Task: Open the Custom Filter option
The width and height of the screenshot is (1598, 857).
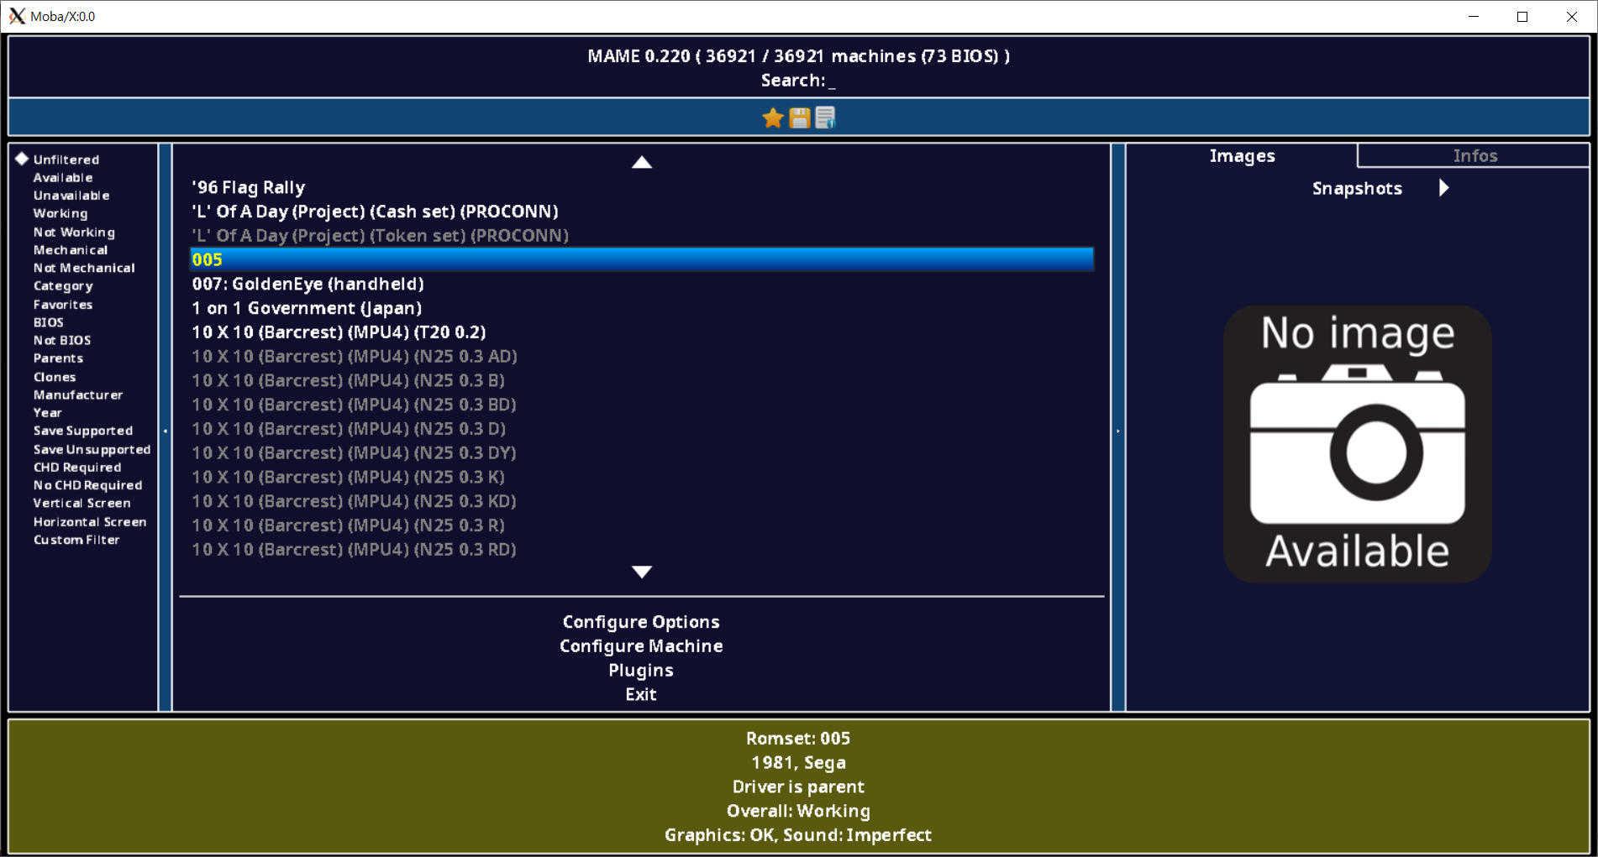Action: (76, 540)
